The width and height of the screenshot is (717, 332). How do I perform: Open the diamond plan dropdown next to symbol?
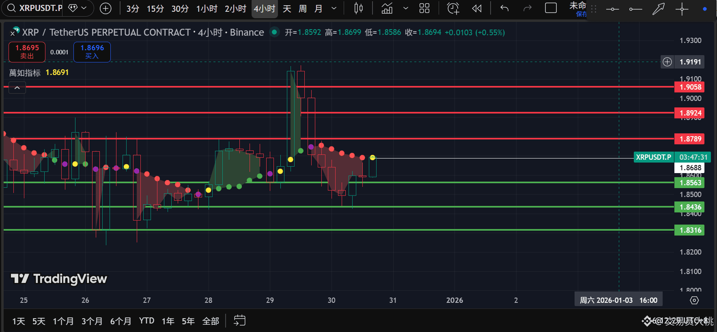78,8
